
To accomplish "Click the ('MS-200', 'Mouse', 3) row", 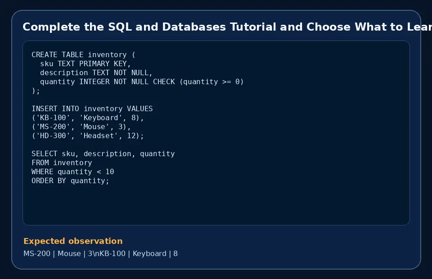I will point(81,127).
